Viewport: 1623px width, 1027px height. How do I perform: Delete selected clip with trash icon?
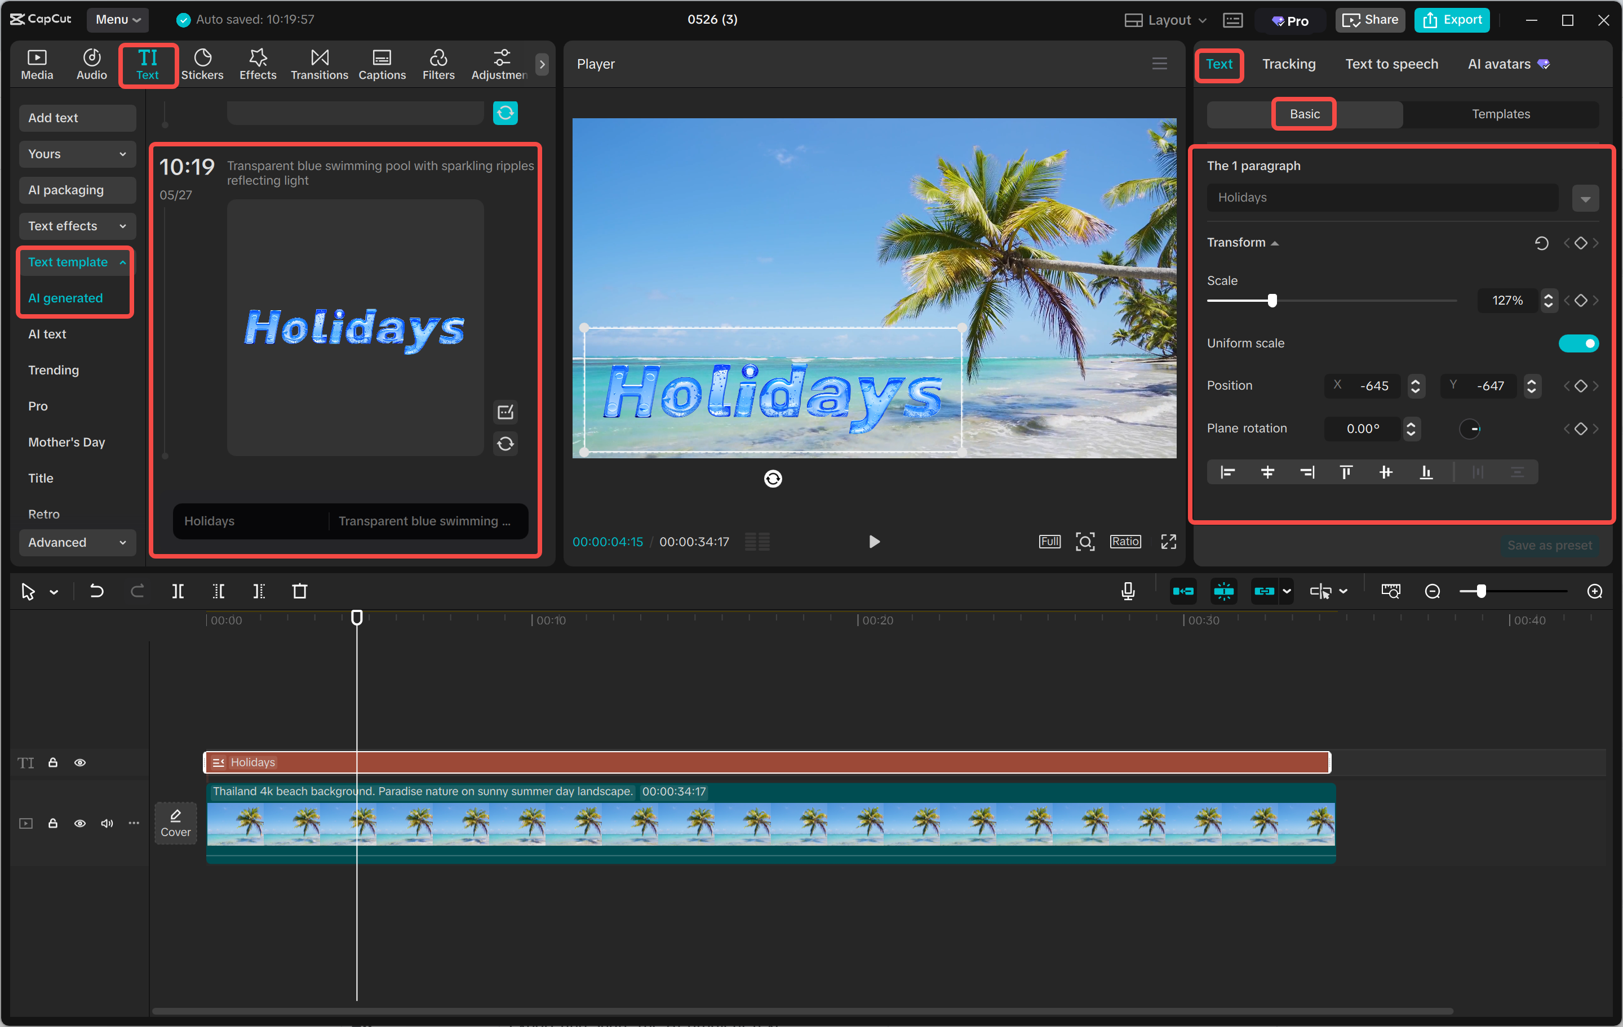[300, 591]
